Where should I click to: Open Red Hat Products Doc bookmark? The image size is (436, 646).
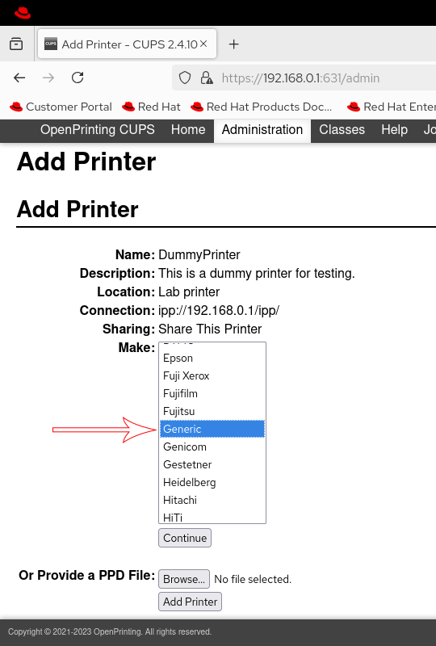click(x=262, y=107)
